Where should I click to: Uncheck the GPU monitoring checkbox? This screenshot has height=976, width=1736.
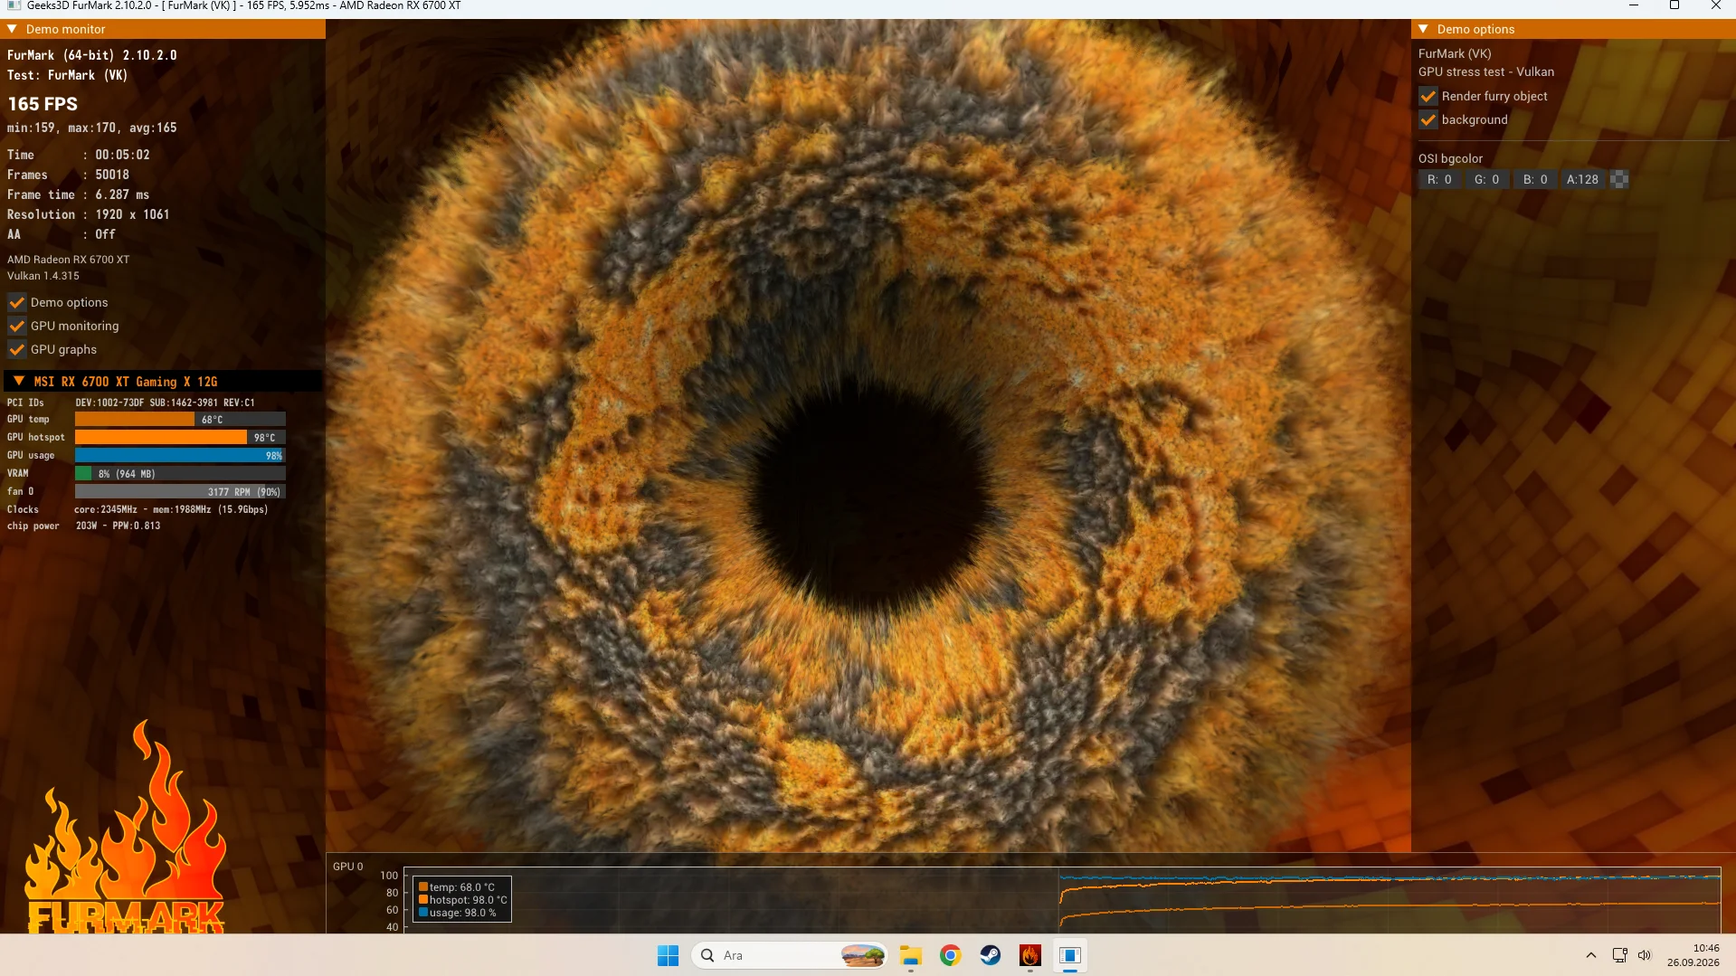16,326
